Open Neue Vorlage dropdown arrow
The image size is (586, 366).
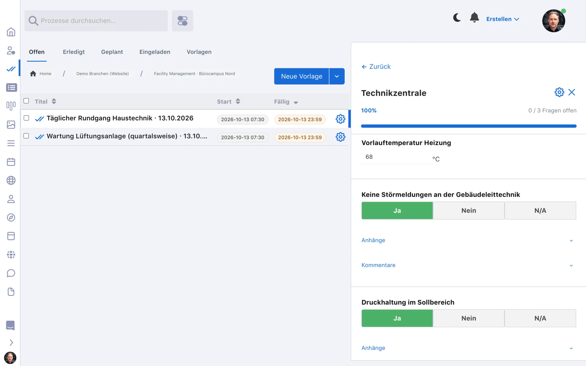coord(337,76)
